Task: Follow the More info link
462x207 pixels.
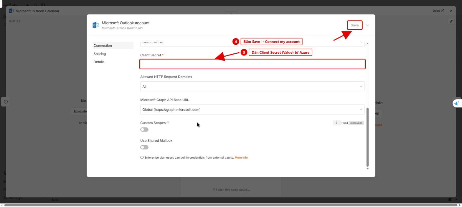Action: 241,158
